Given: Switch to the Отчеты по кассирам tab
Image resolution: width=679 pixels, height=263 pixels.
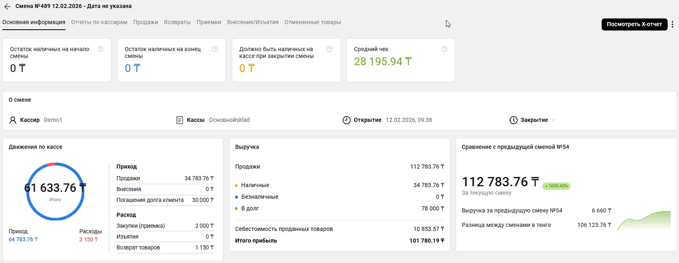Looking at the screenshot, I should [99, 22].
